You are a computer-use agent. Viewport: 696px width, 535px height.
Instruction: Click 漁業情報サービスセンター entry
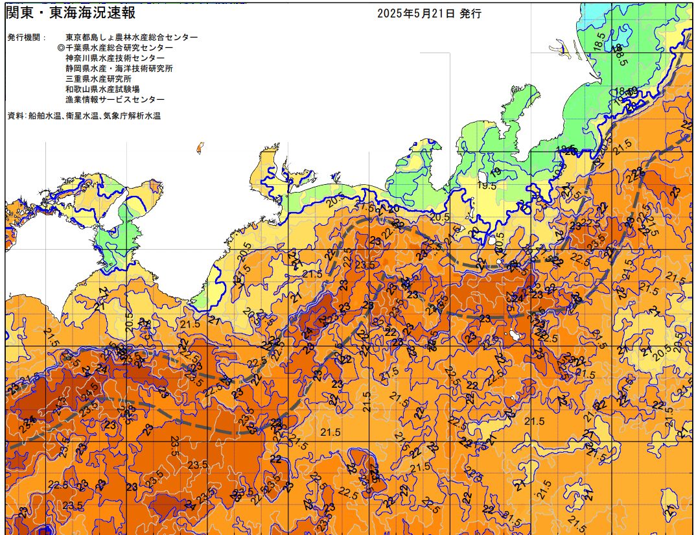coord(115,100)
